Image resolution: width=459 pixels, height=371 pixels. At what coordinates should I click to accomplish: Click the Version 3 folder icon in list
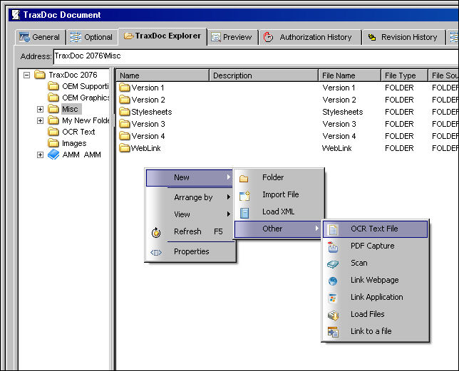(x=125, y=124)
